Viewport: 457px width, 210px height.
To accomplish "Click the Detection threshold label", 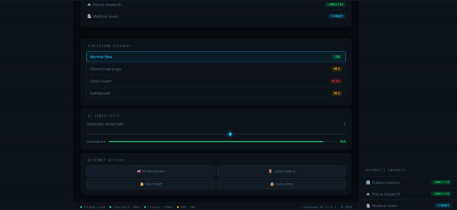I will coord(105,124).
